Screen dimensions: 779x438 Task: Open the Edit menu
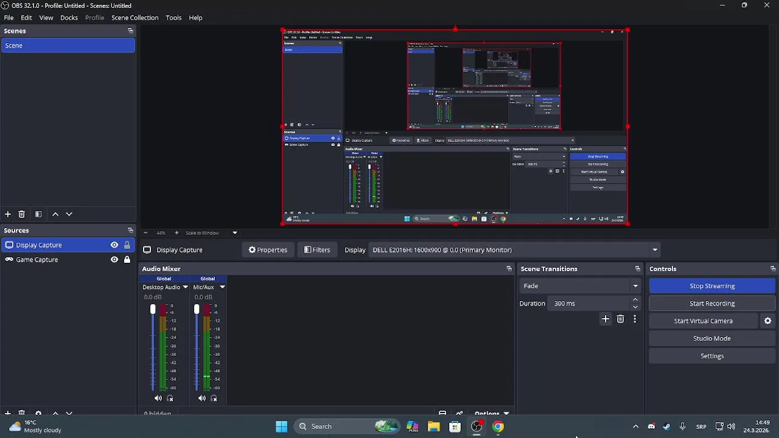coord(26,18)
